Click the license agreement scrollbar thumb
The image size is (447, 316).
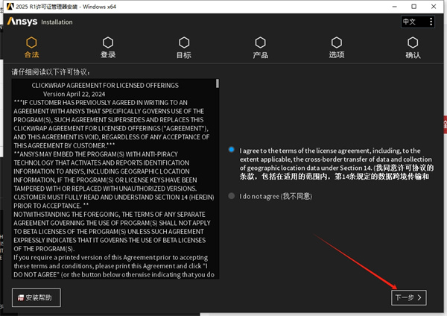tap(218, 83)
